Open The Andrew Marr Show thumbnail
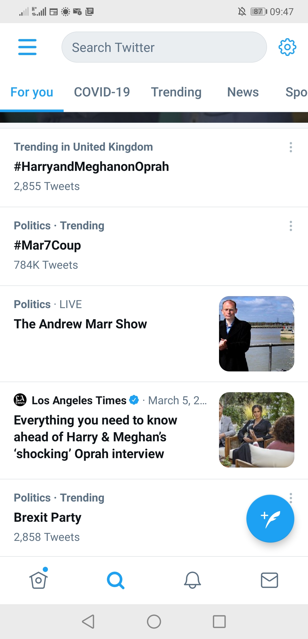This screenshot has height=639, width=308. tap(256, 334)
